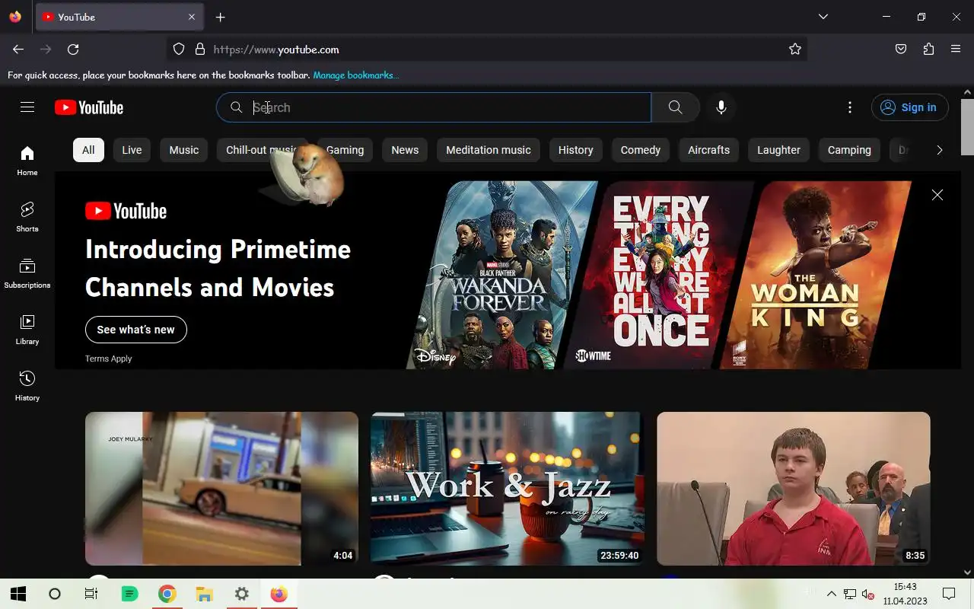The image size is (974, 609).
Task: Open tracking protection shield icon
Action: 179,49
